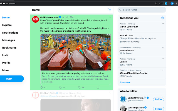Follow Laura Ingraham
178x111 pixels.
pyautogui.click(x=158, y=109)
